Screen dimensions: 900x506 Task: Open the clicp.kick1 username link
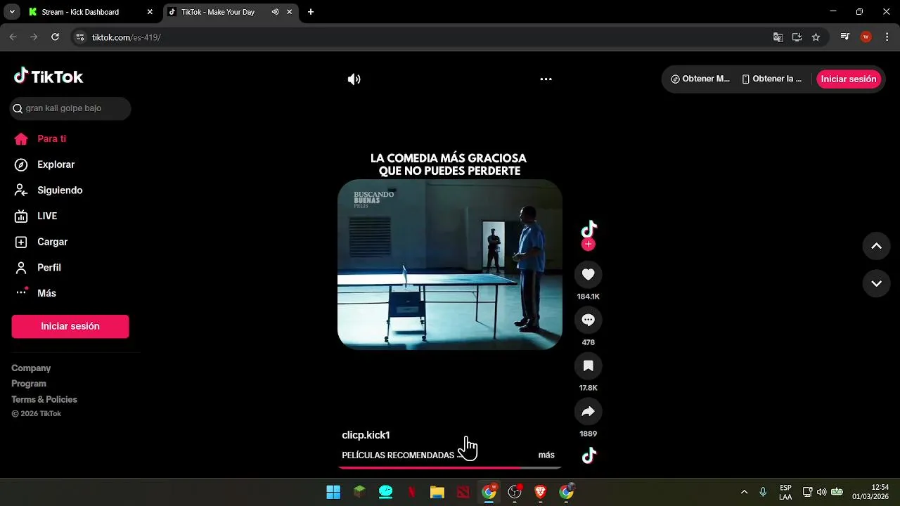[366, 435]
